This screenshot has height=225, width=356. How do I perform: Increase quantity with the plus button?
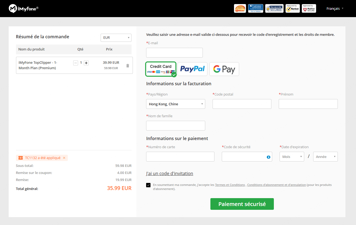pos(86,63)
